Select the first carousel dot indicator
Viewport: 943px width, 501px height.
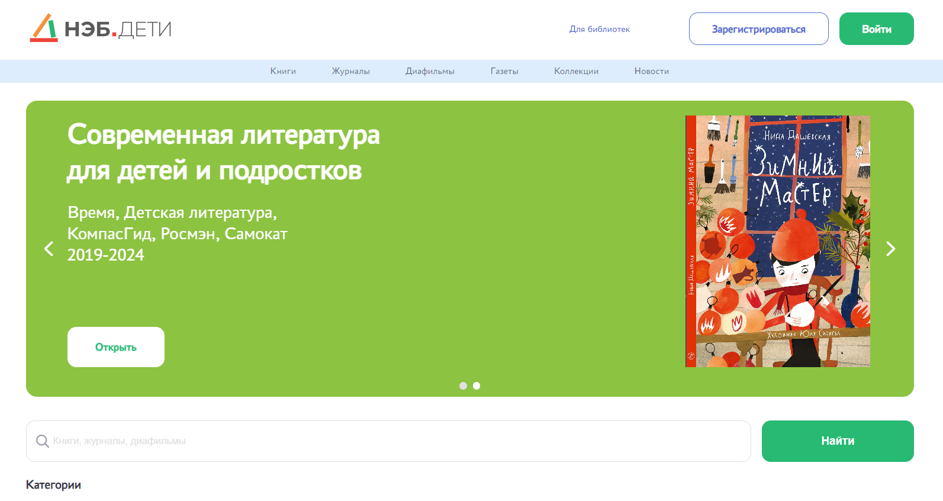tap(463, 386)
